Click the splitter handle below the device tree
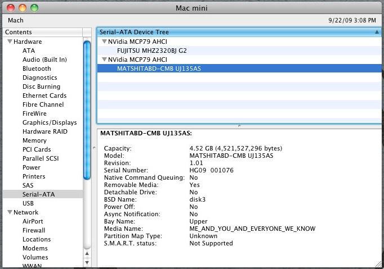This screenshot has height=269, width=384. (x=239, y=126)
